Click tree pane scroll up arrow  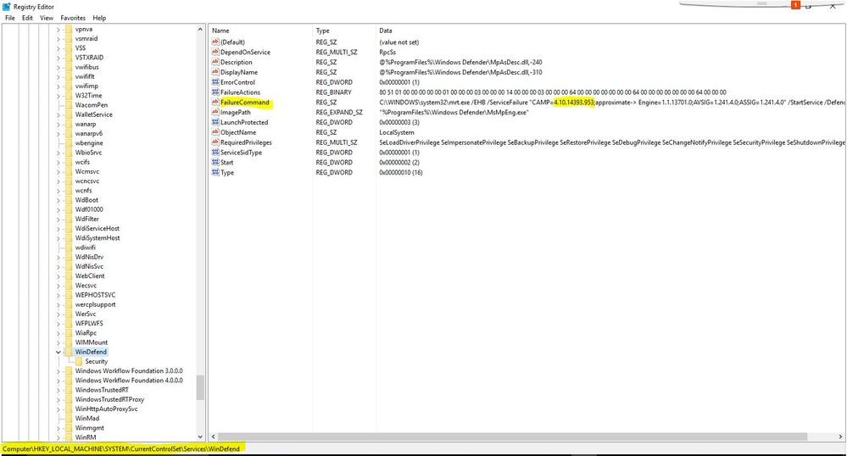coord(200,30)
